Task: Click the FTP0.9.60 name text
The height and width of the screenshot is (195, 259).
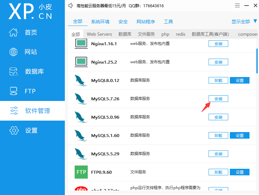Action: [102, 172]
